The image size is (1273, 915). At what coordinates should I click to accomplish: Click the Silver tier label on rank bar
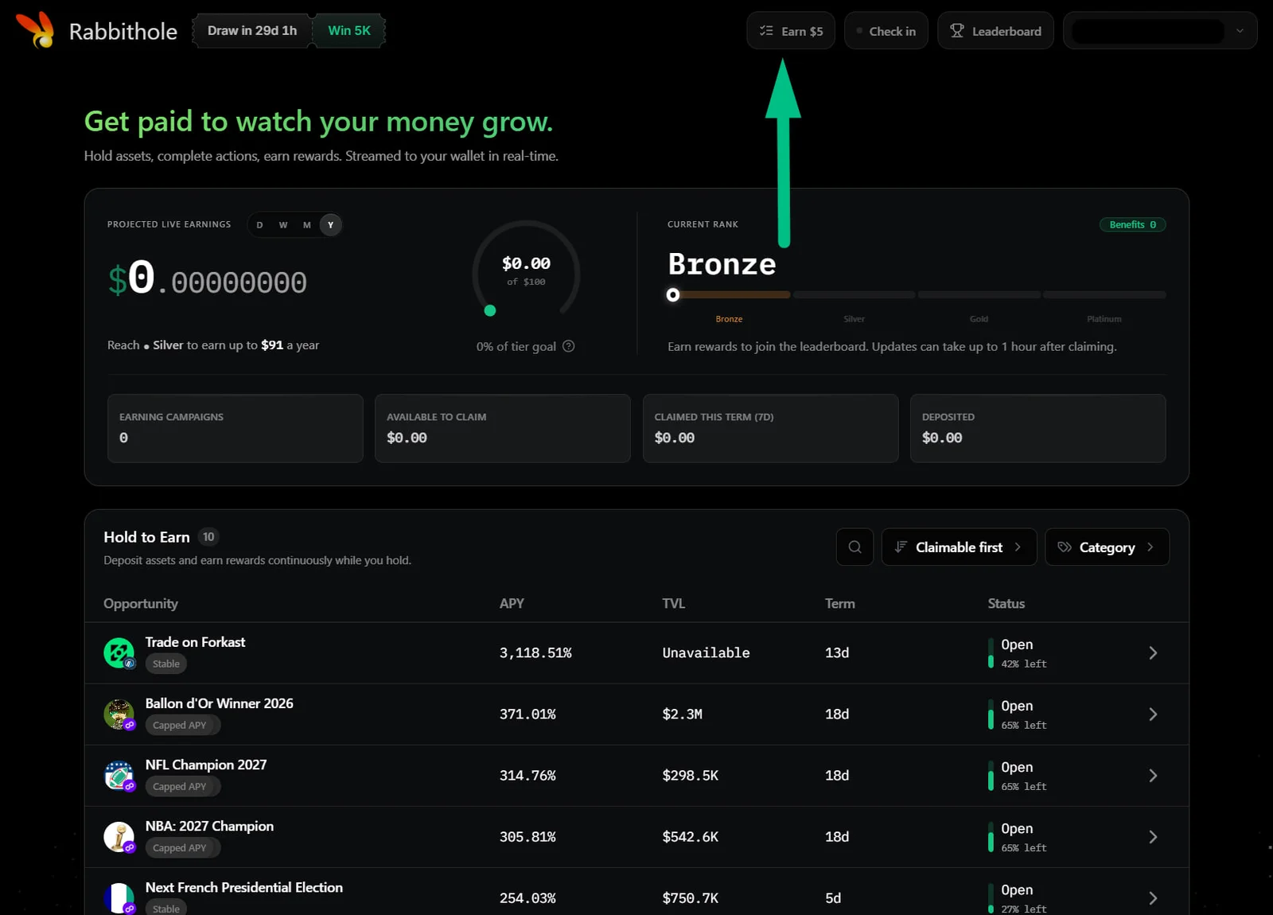[854, 319]
